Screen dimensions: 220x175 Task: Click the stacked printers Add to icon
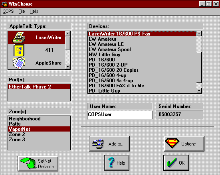tap(98, 144)
